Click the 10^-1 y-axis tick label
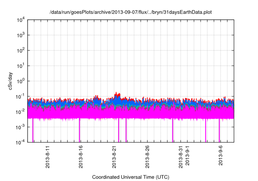The height and width of the screenshot is (181, 258). coord(20,97)
